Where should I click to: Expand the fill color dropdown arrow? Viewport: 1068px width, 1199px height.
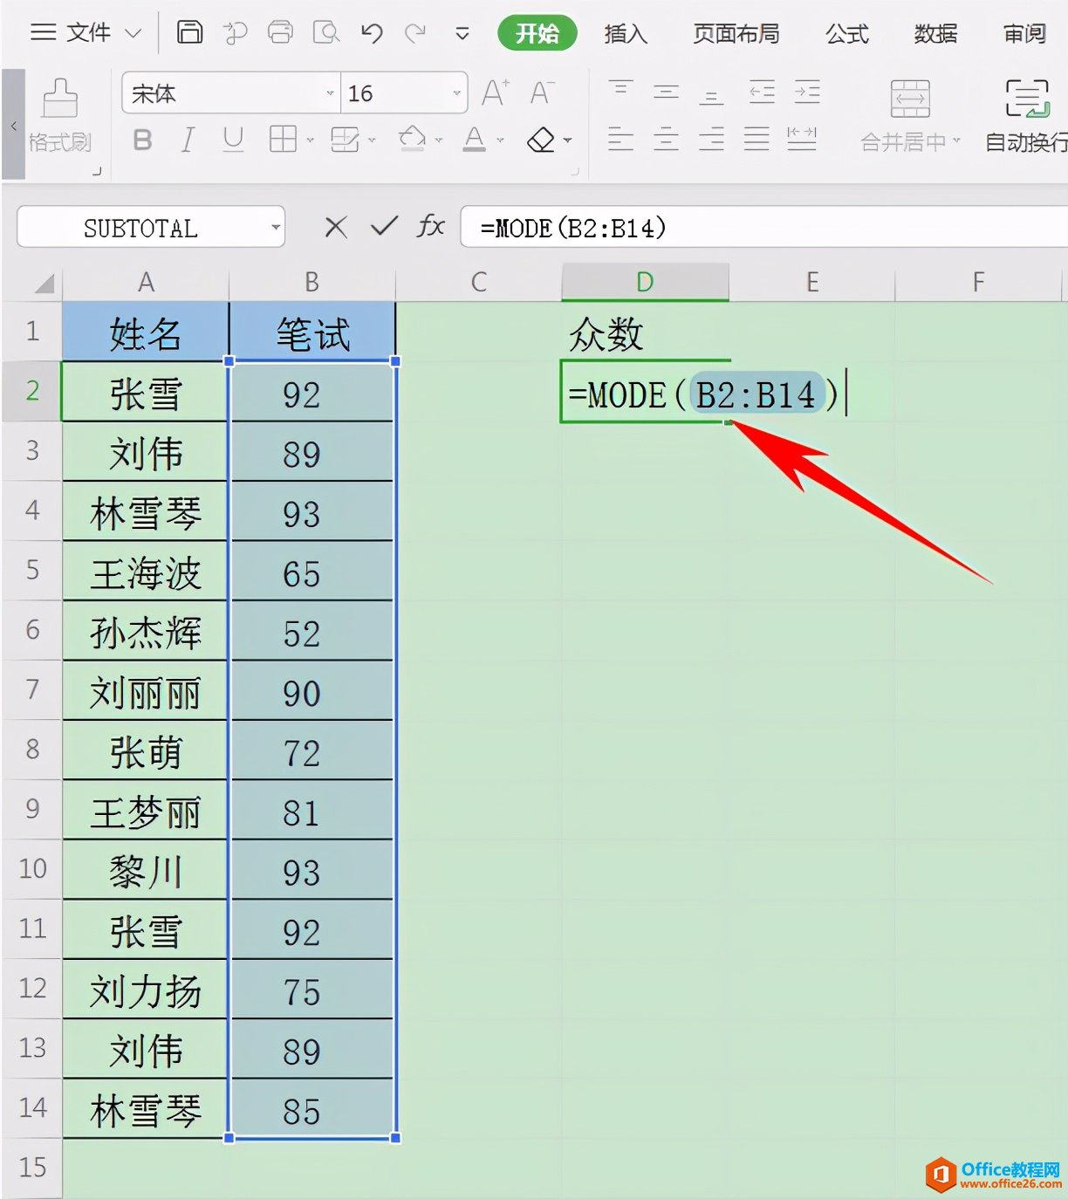click(438, 140)
